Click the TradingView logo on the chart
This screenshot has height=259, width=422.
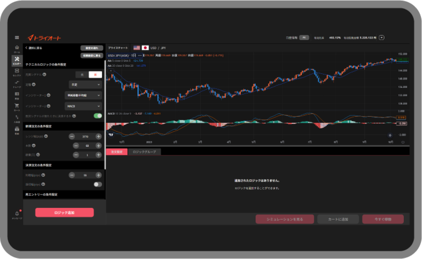[111, 135]
